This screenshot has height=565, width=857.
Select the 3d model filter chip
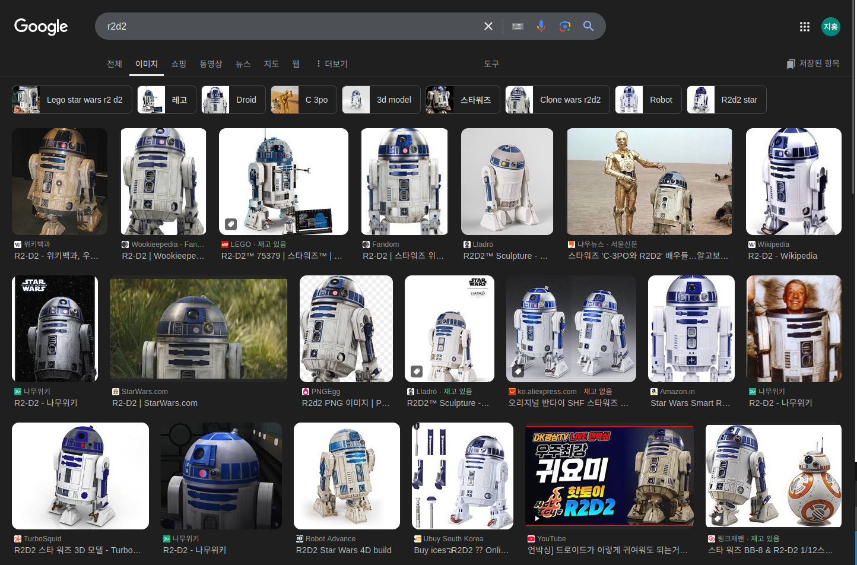coord(381,100)
